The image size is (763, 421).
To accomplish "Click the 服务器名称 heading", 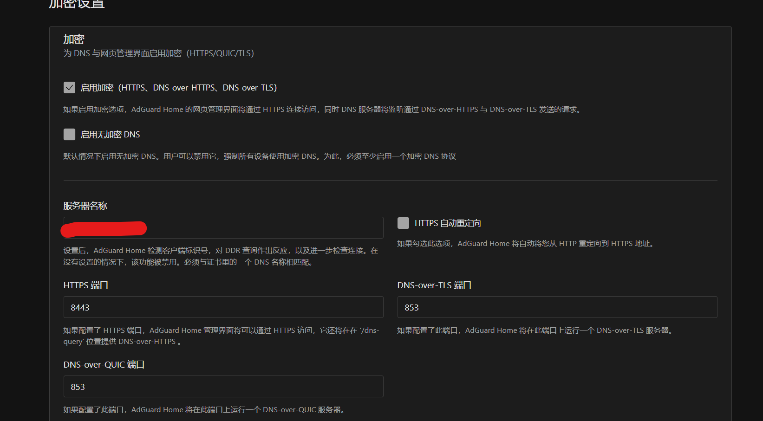I will point(85,206).
